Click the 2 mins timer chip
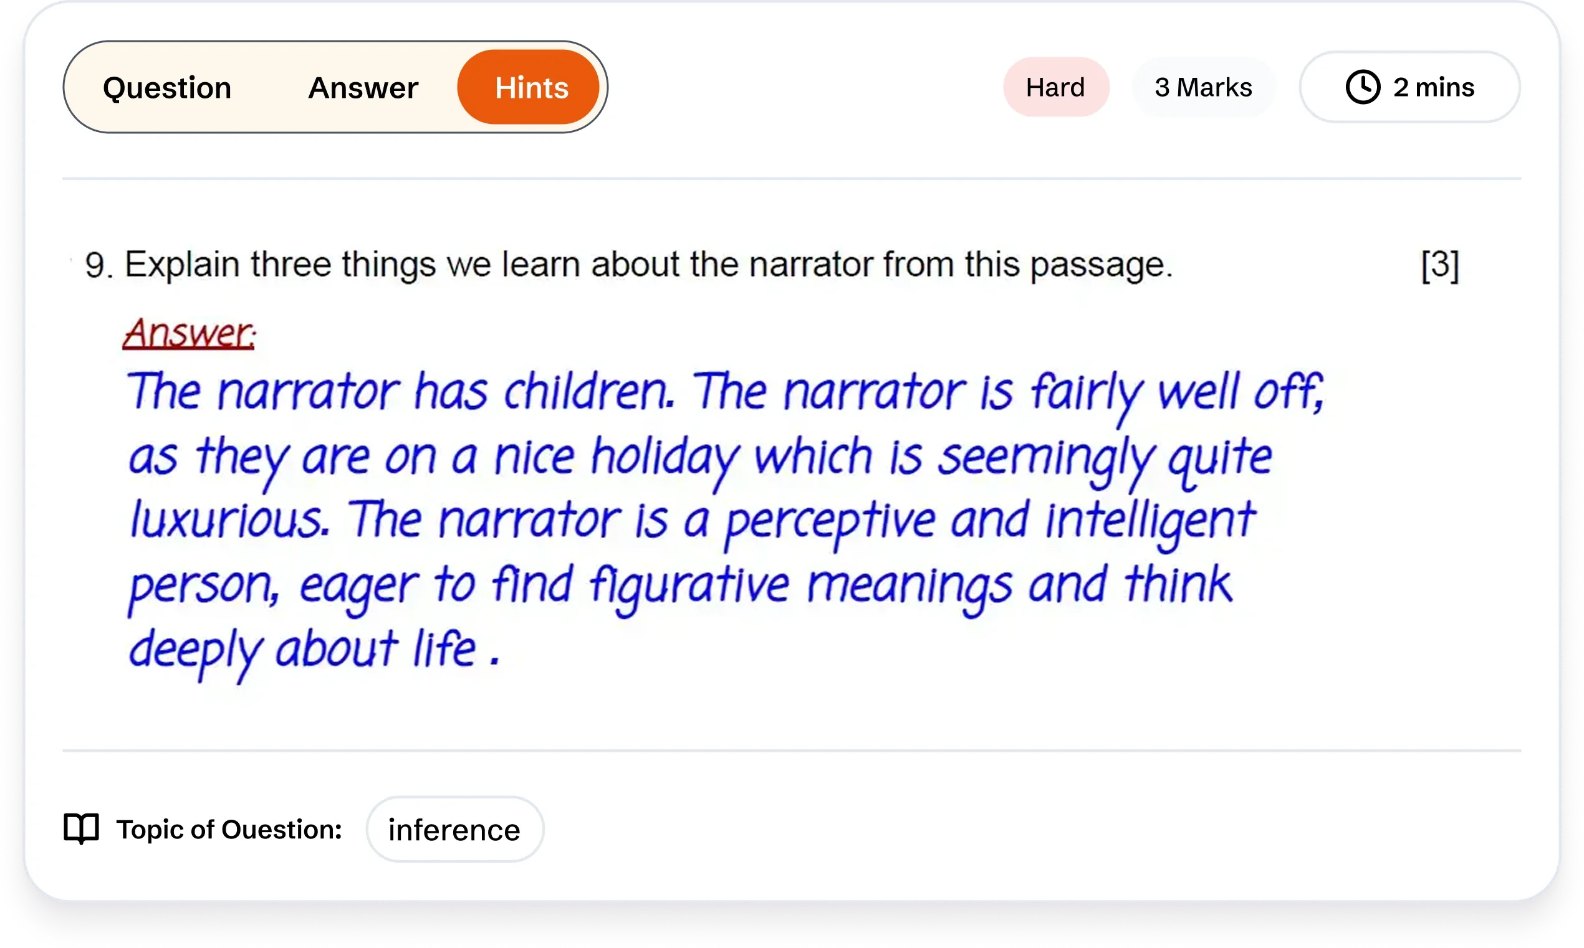 [1410, 88]
